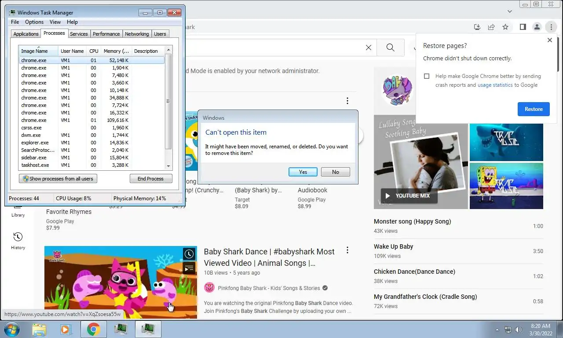Click Show processes from all users
This screenshot has width=563, height=338.
coord(58,179)
